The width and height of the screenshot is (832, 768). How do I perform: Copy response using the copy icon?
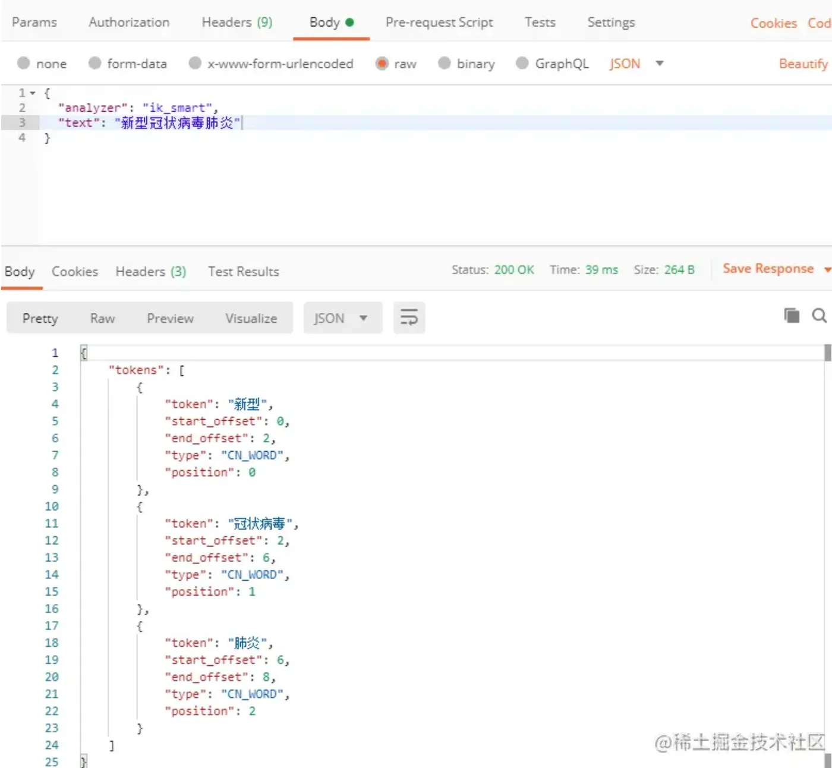pos(792,316)
